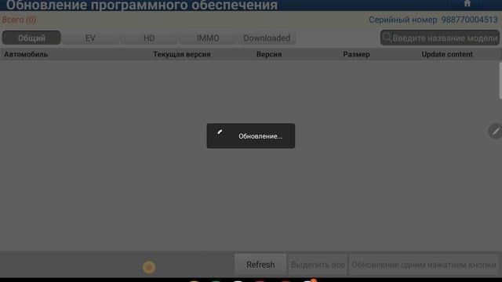
Task: Click the Автомобиль column header
Action: pos(26,54)
